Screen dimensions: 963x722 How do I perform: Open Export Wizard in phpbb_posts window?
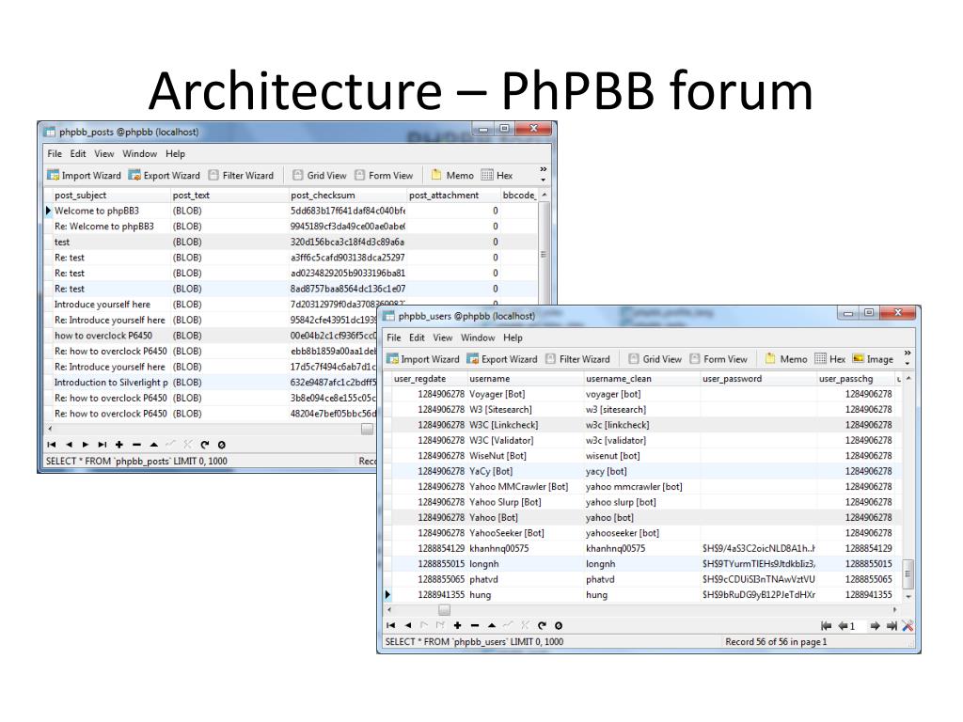(164, 176)
